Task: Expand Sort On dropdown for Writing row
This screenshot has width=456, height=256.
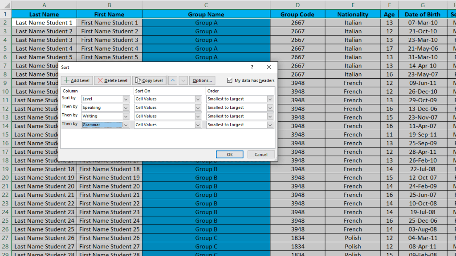Action: coord(198,116)
